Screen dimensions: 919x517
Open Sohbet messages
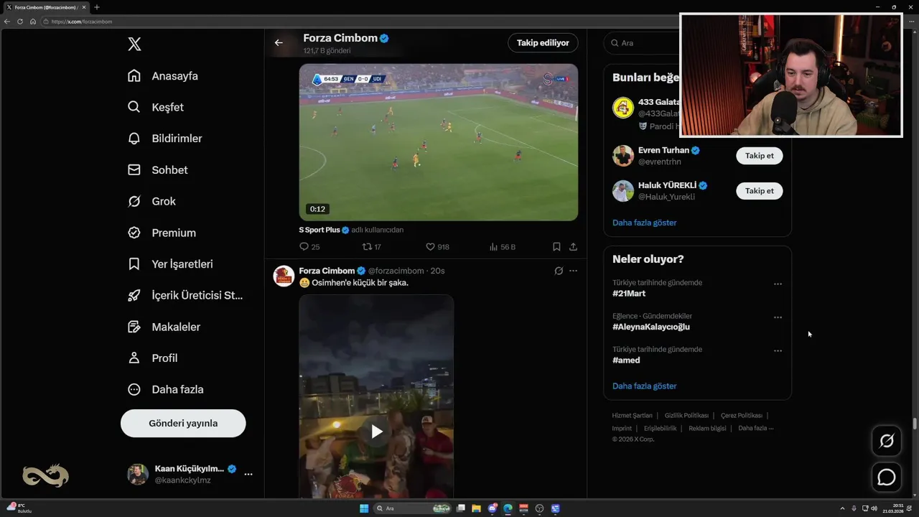coord(158,170)
